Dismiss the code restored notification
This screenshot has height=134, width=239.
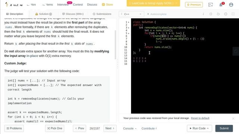point(233,118)
